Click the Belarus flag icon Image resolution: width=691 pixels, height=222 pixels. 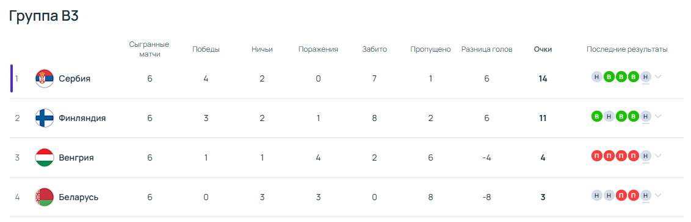(x=45, y=197)
